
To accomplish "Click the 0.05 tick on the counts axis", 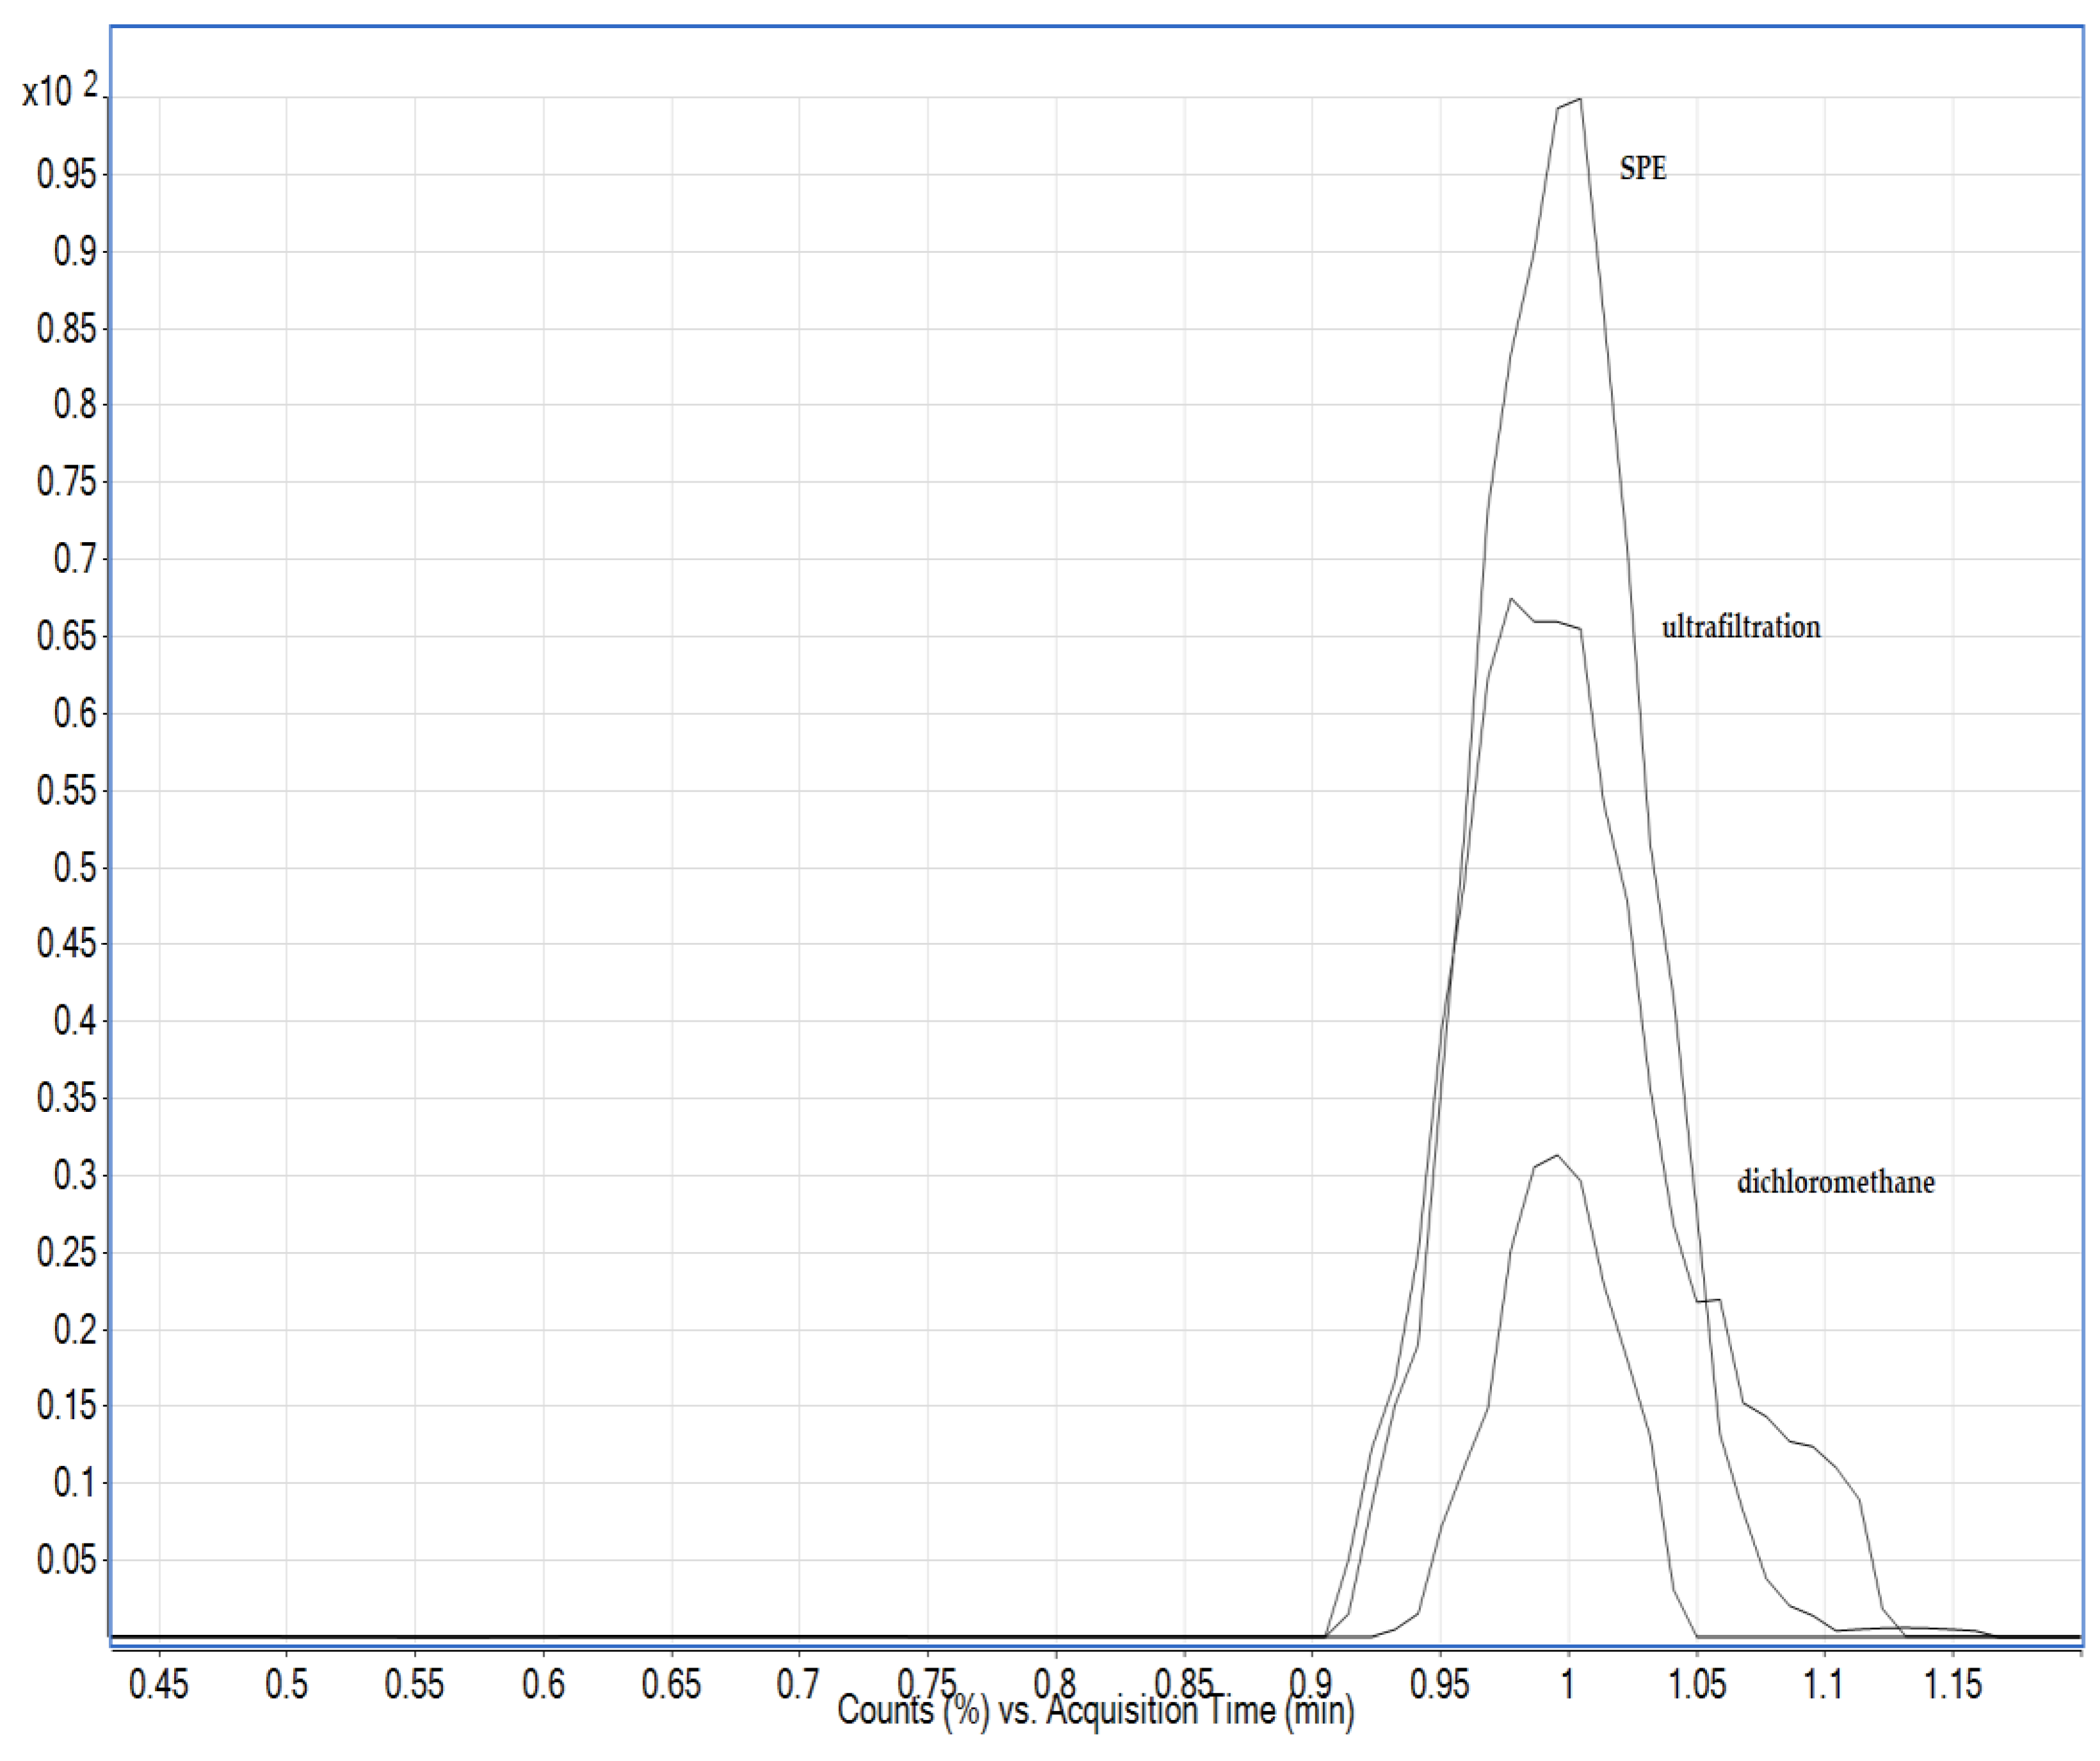I will coord(68,1559).
